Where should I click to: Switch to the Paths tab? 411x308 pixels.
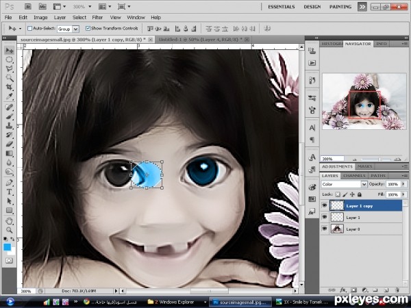point(378,176)
